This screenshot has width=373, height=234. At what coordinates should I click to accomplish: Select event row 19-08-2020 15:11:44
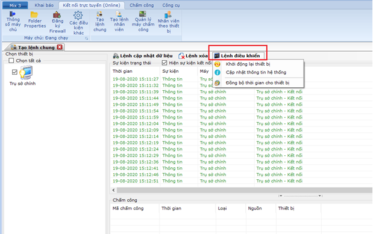coord(241,98)
